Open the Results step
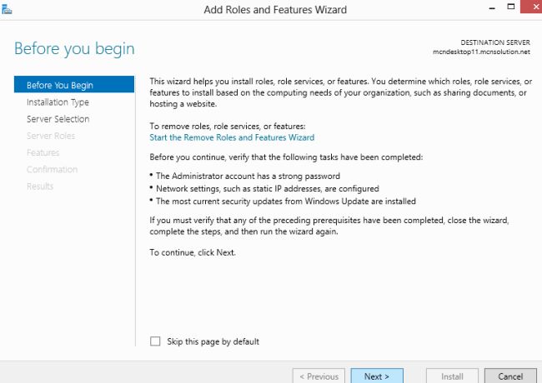Screen dimensions: 542x383 point(40,186)
